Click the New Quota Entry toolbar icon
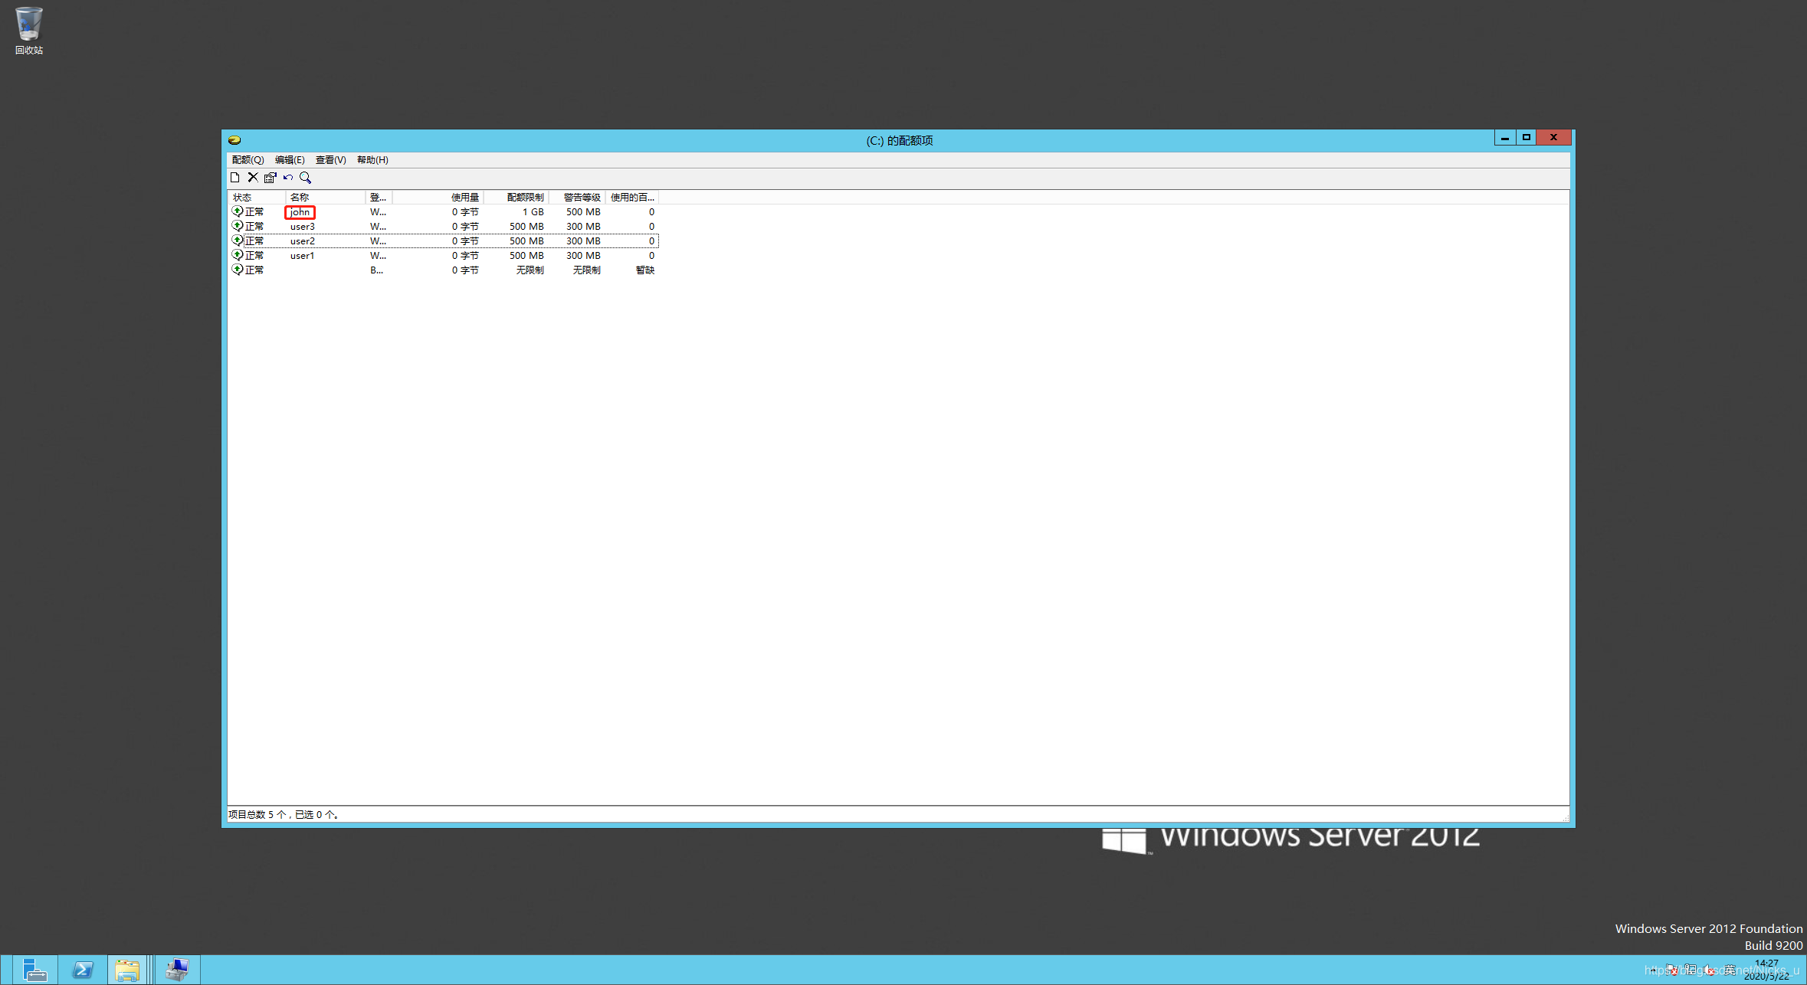This screenshot has height=985, width=1807. (235, 178)
